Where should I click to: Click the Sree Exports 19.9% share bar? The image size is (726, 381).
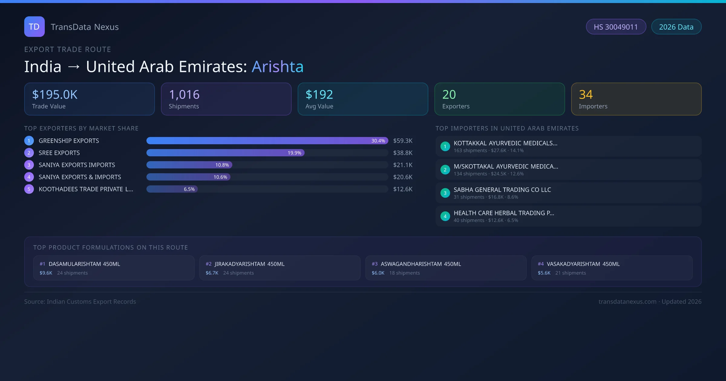225,153
